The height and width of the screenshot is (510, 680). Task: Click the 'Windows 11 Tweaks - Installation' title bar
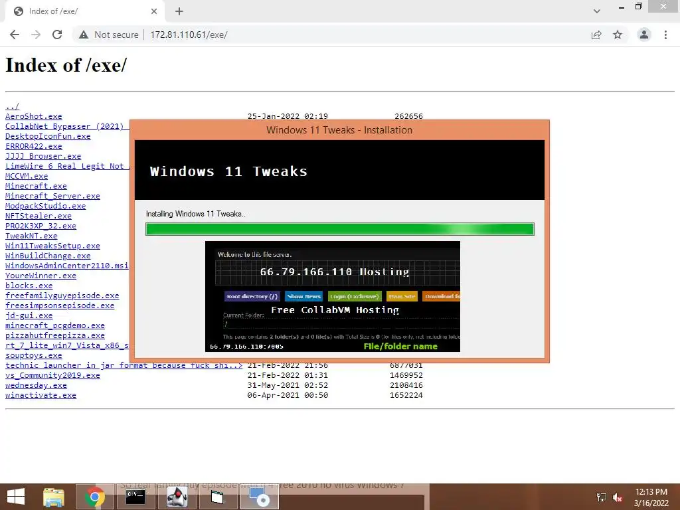point(339,130)
